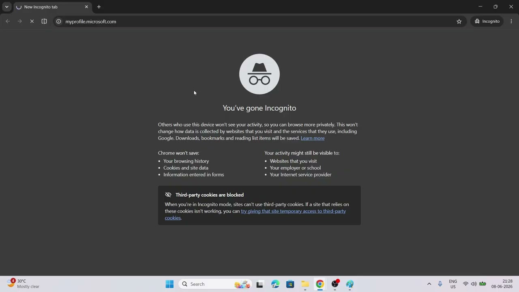Expand the tab search dropdown

pos(6,7)
